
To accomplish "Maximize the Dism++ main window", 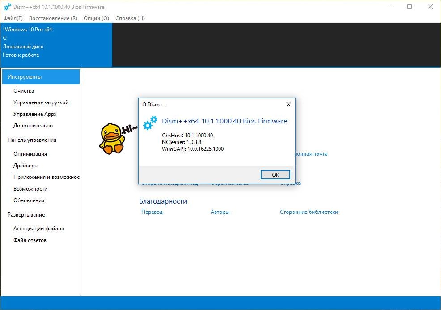I will tap(410, 7).
